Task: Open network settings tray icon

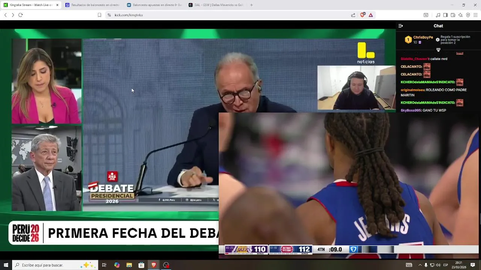Action: tap(432, 265)
